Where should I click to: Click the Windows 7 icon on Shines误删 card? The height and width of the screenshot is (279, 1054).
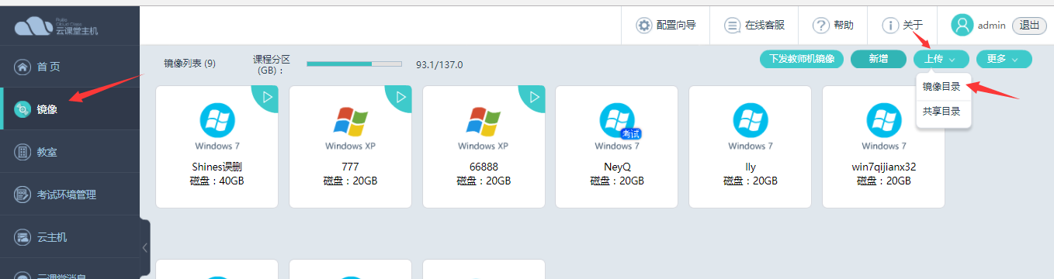point(217,120)
